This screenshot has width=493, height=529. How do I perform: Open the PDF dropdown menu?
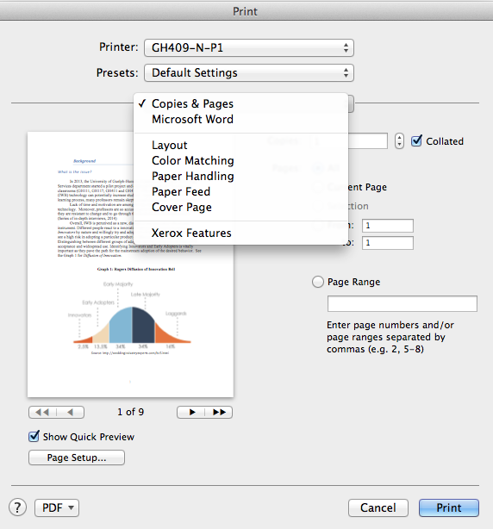pos(57,507)
